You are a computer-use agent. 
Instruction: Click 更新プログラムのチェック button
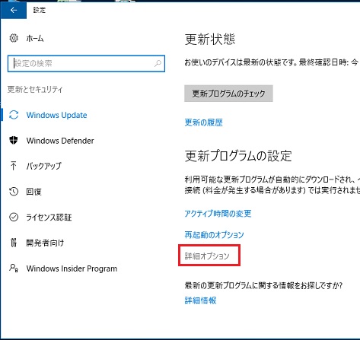pyautogui.click(x=228, y=94)
